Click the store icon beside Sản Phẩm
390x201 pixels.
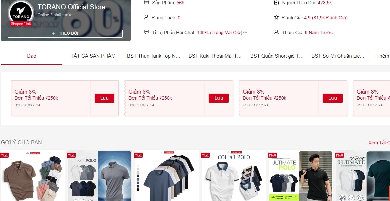point(146,3)
